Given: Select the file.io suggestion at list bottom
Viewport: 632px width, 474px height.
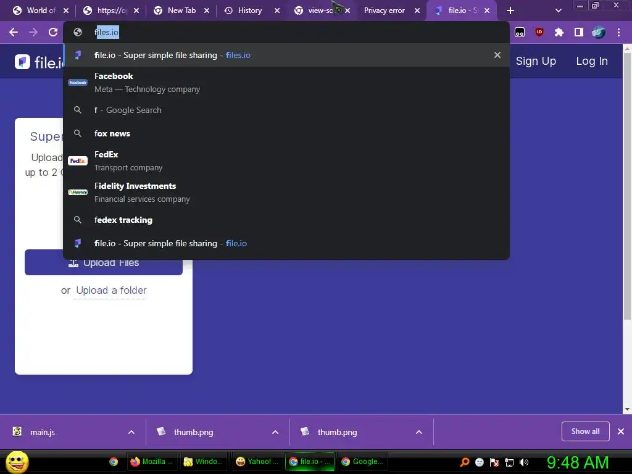Looking at the screenshot, I should point(286,243).
